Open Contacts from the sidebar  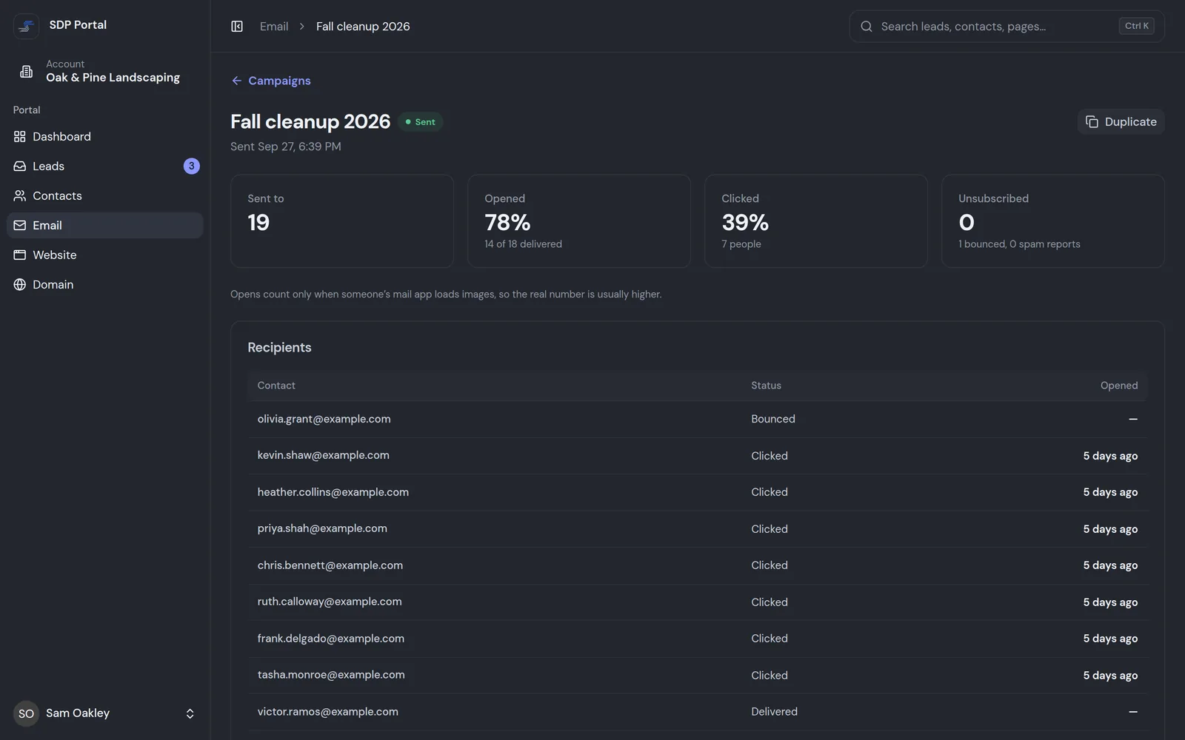pos(105,196)
